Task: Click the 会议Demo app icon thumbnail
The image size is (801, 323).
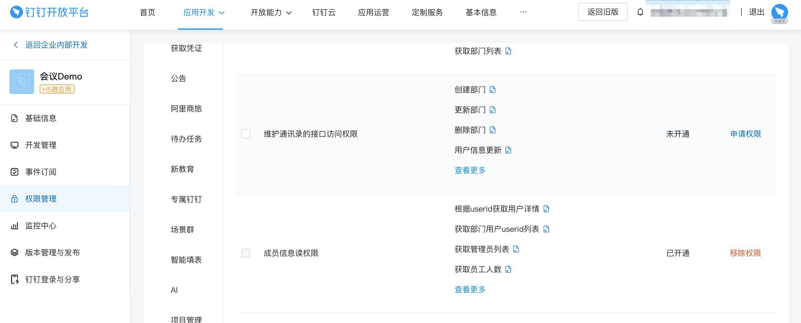Action: [22, 82]
